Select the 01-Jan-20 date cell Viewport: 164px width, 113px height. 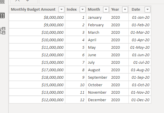(140, 17)
